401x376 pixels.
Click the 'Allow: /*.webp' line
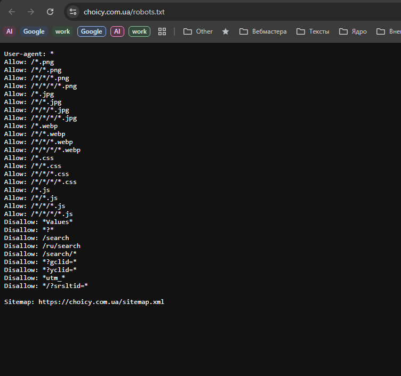31,126
